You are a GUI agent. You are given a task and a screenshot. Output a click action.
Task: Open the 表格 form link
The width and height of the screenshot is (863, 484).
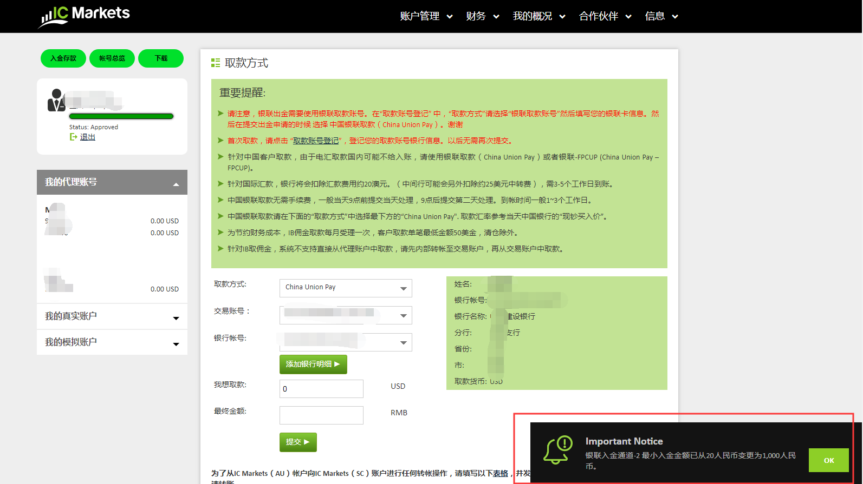(x=501, y=473)
